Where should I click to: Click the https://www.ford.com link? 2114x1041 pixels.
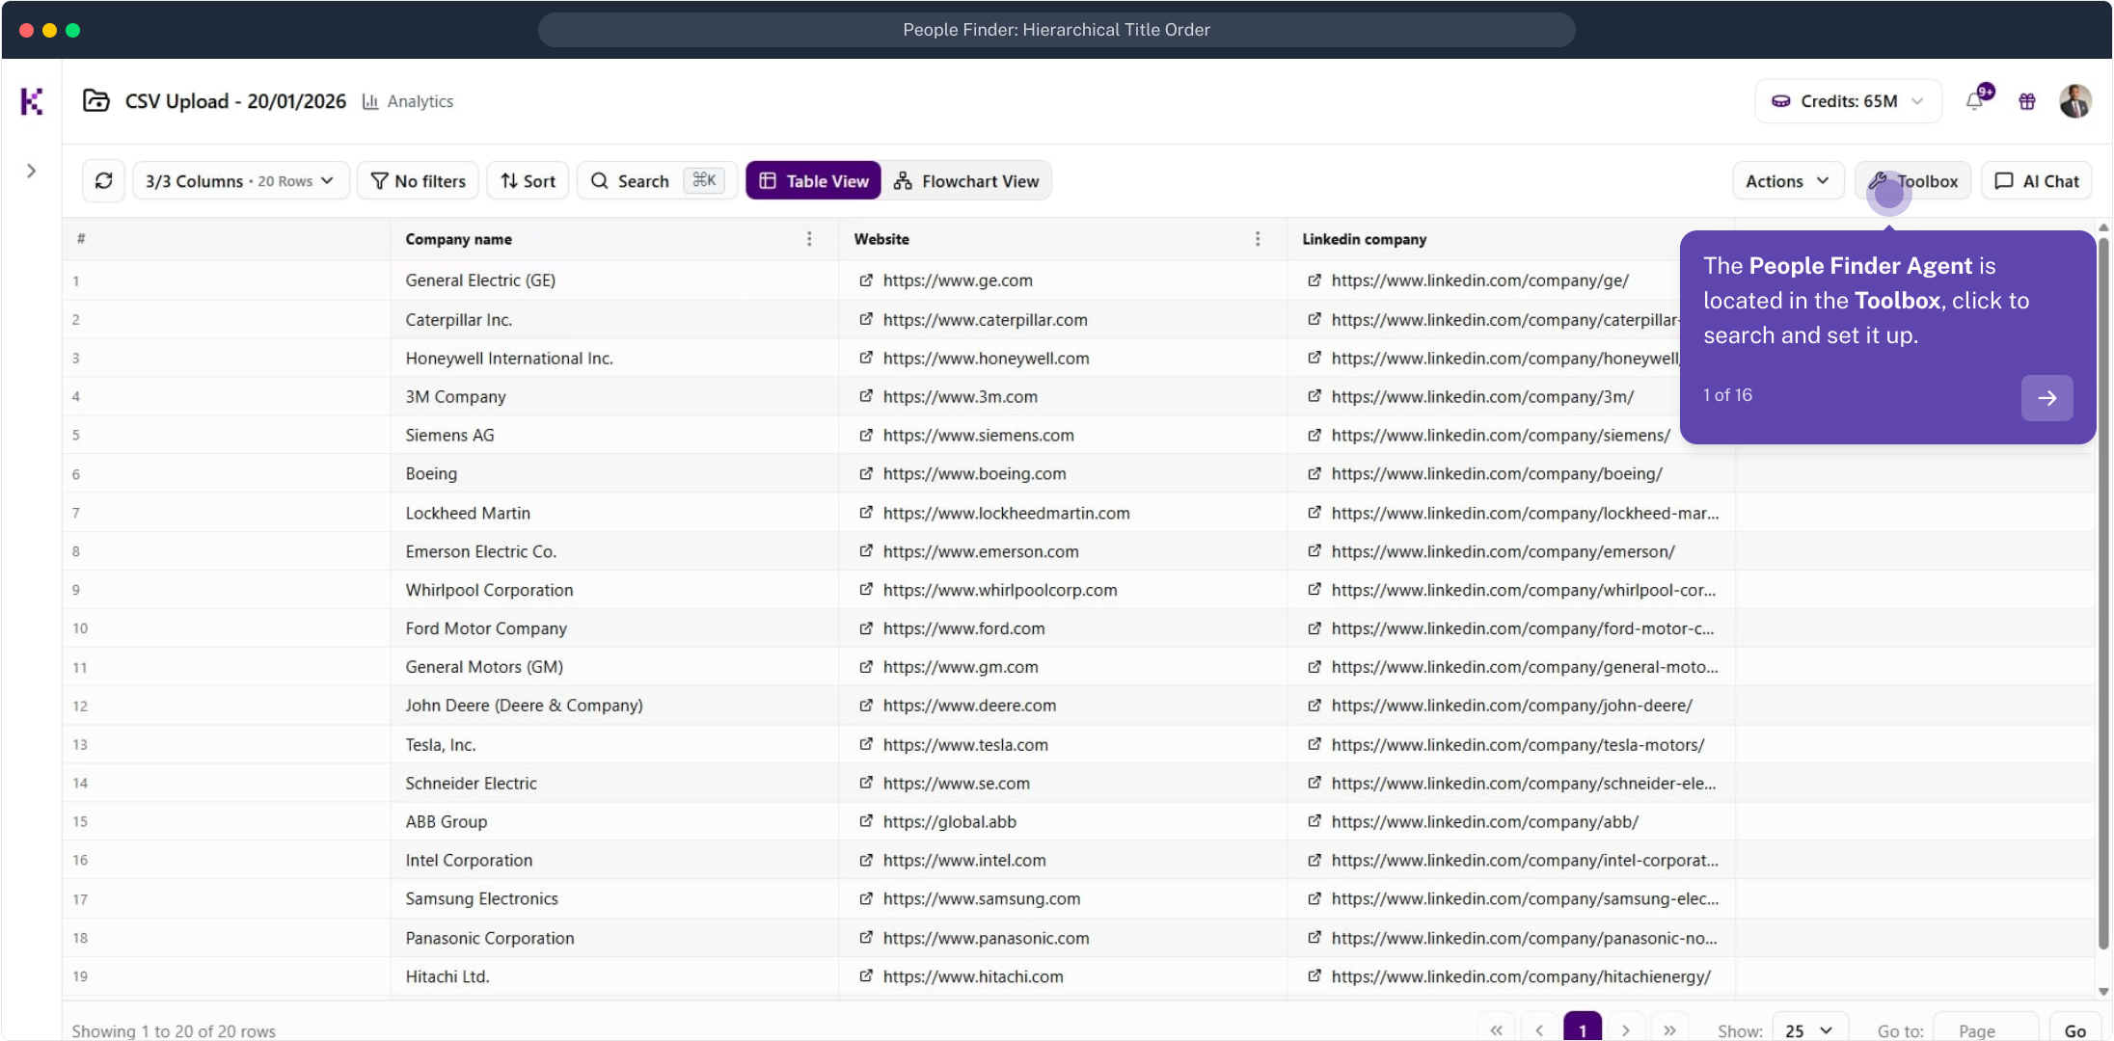click(x=963, y=628)
